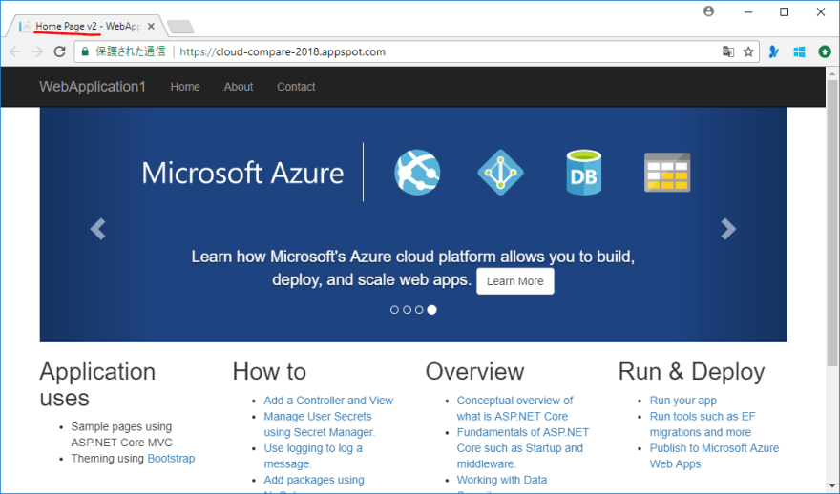Select the Home Page v2 browser tab

(x=87, y=26)
